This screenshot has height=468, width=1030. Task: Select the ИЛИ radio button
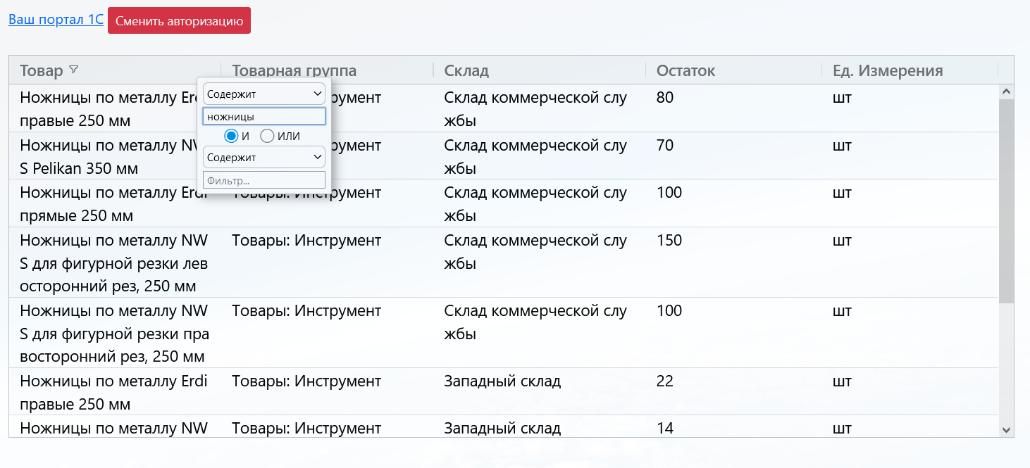[x=268, y=136]
